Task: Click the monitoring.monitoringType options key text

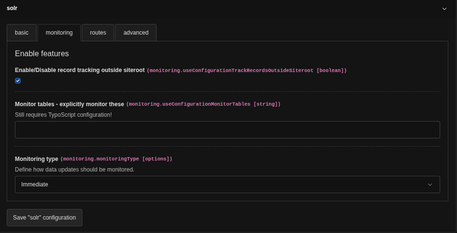Action: 116,159
